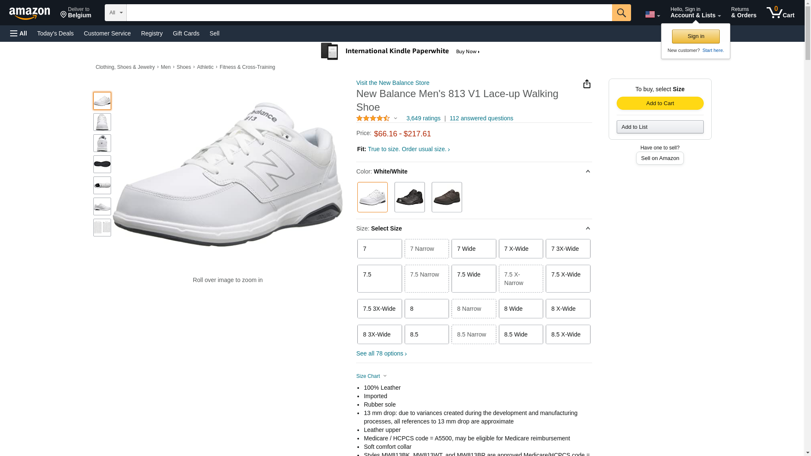Click the star rating icons
Viewport: 811px width, 456px height.
coord(373,119)
